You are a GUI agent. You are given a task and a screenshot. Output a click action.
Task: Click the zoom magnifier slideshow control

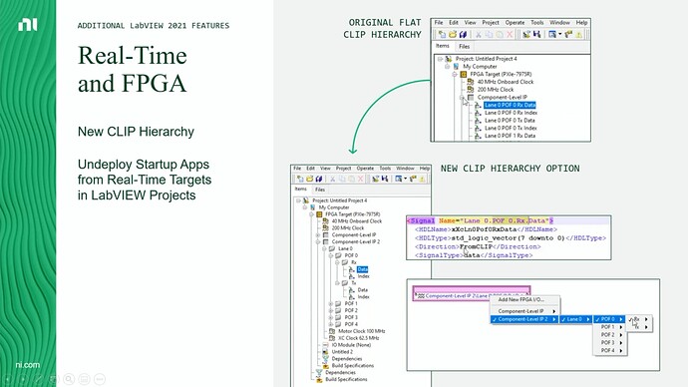click(x=69, y=379)
